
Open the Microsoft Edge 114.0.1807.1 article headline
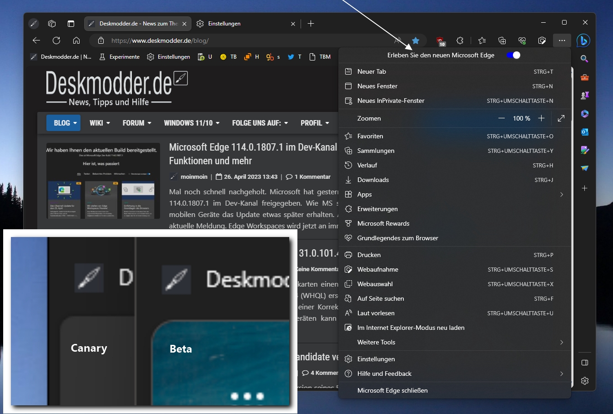point(253,154)
